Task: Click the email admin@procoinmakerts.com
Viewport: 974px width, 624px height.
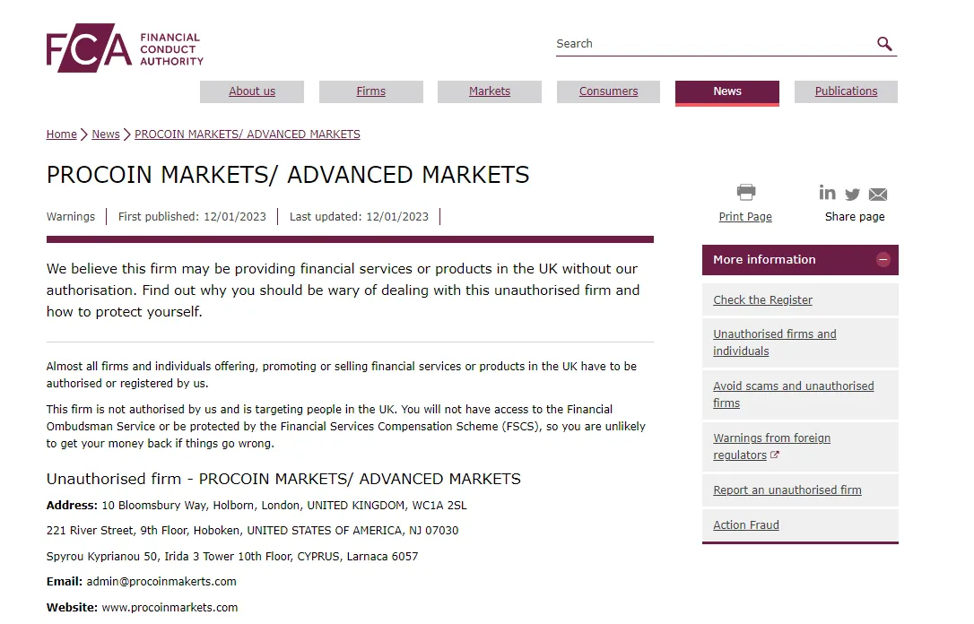Action: click(161, 582)
